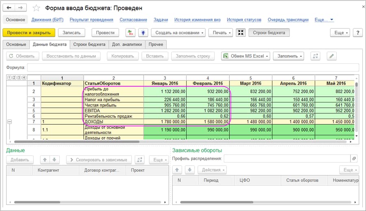This screenshot has height=211, width=366.
Task: Open the Дт/Кт movements icon
Action: 131,33
